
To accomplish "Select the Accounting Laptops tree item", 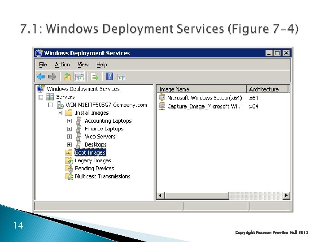I will (108, 121).
